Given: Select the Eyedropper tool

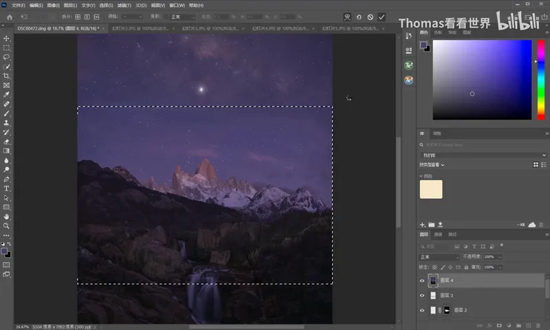Looking at the screenshot, I should coord(6,95).
